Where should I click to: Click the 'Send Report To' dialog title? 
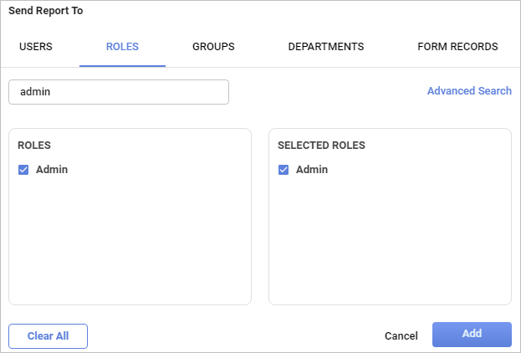coord(45,12)
